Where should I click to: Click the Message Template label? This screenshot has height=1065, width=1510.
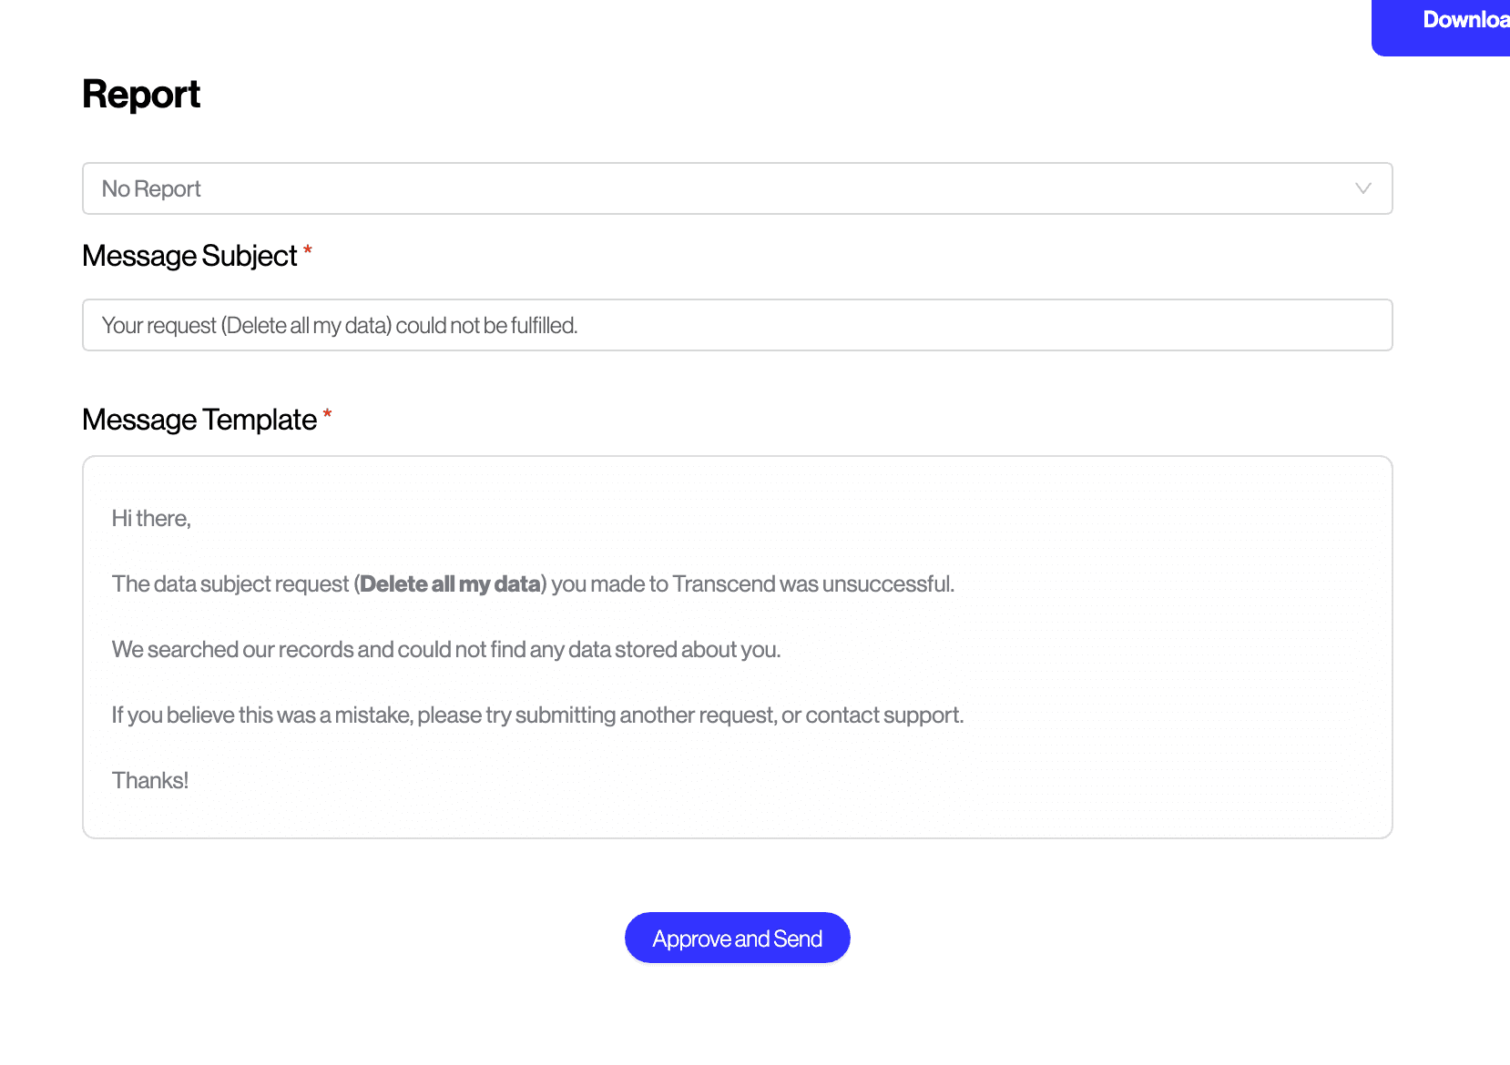pos(199,421)
